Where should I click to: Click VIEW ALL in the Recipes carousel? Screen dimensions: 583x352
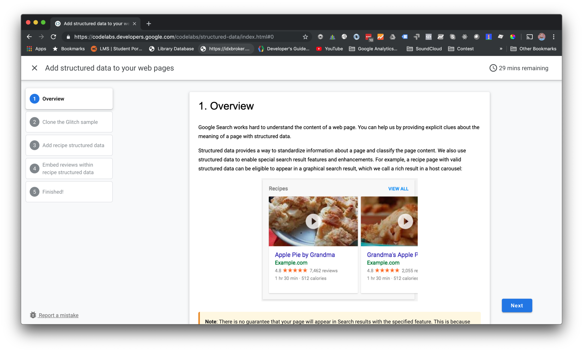click(x=398, y=189)
